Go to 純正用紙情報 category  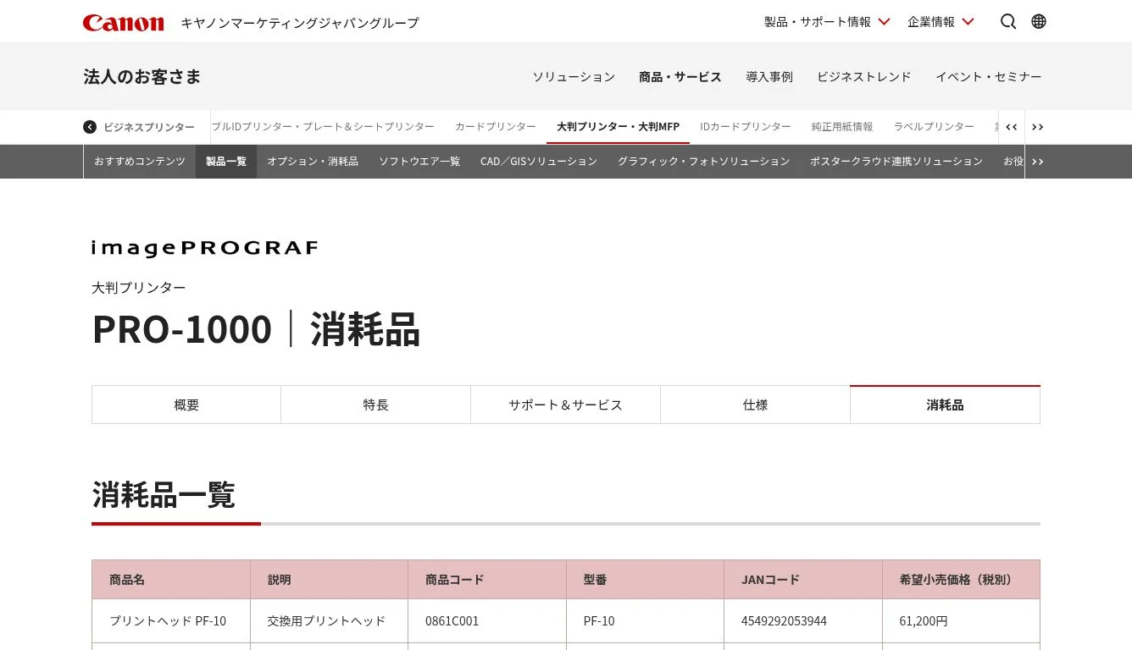pos(842,127)
